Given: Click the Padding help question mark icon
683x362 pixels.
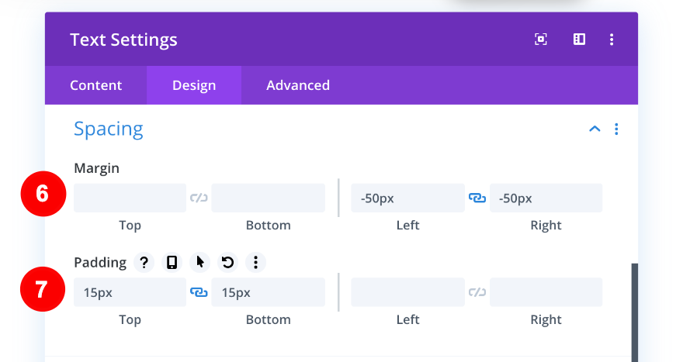Looking at the screenshot, I should coord(144,262).
